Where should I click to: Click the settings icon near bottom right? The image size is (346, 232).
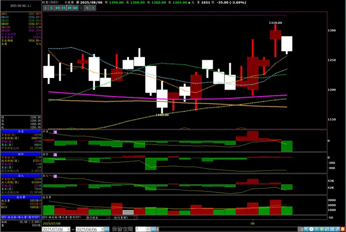[332, 229]
